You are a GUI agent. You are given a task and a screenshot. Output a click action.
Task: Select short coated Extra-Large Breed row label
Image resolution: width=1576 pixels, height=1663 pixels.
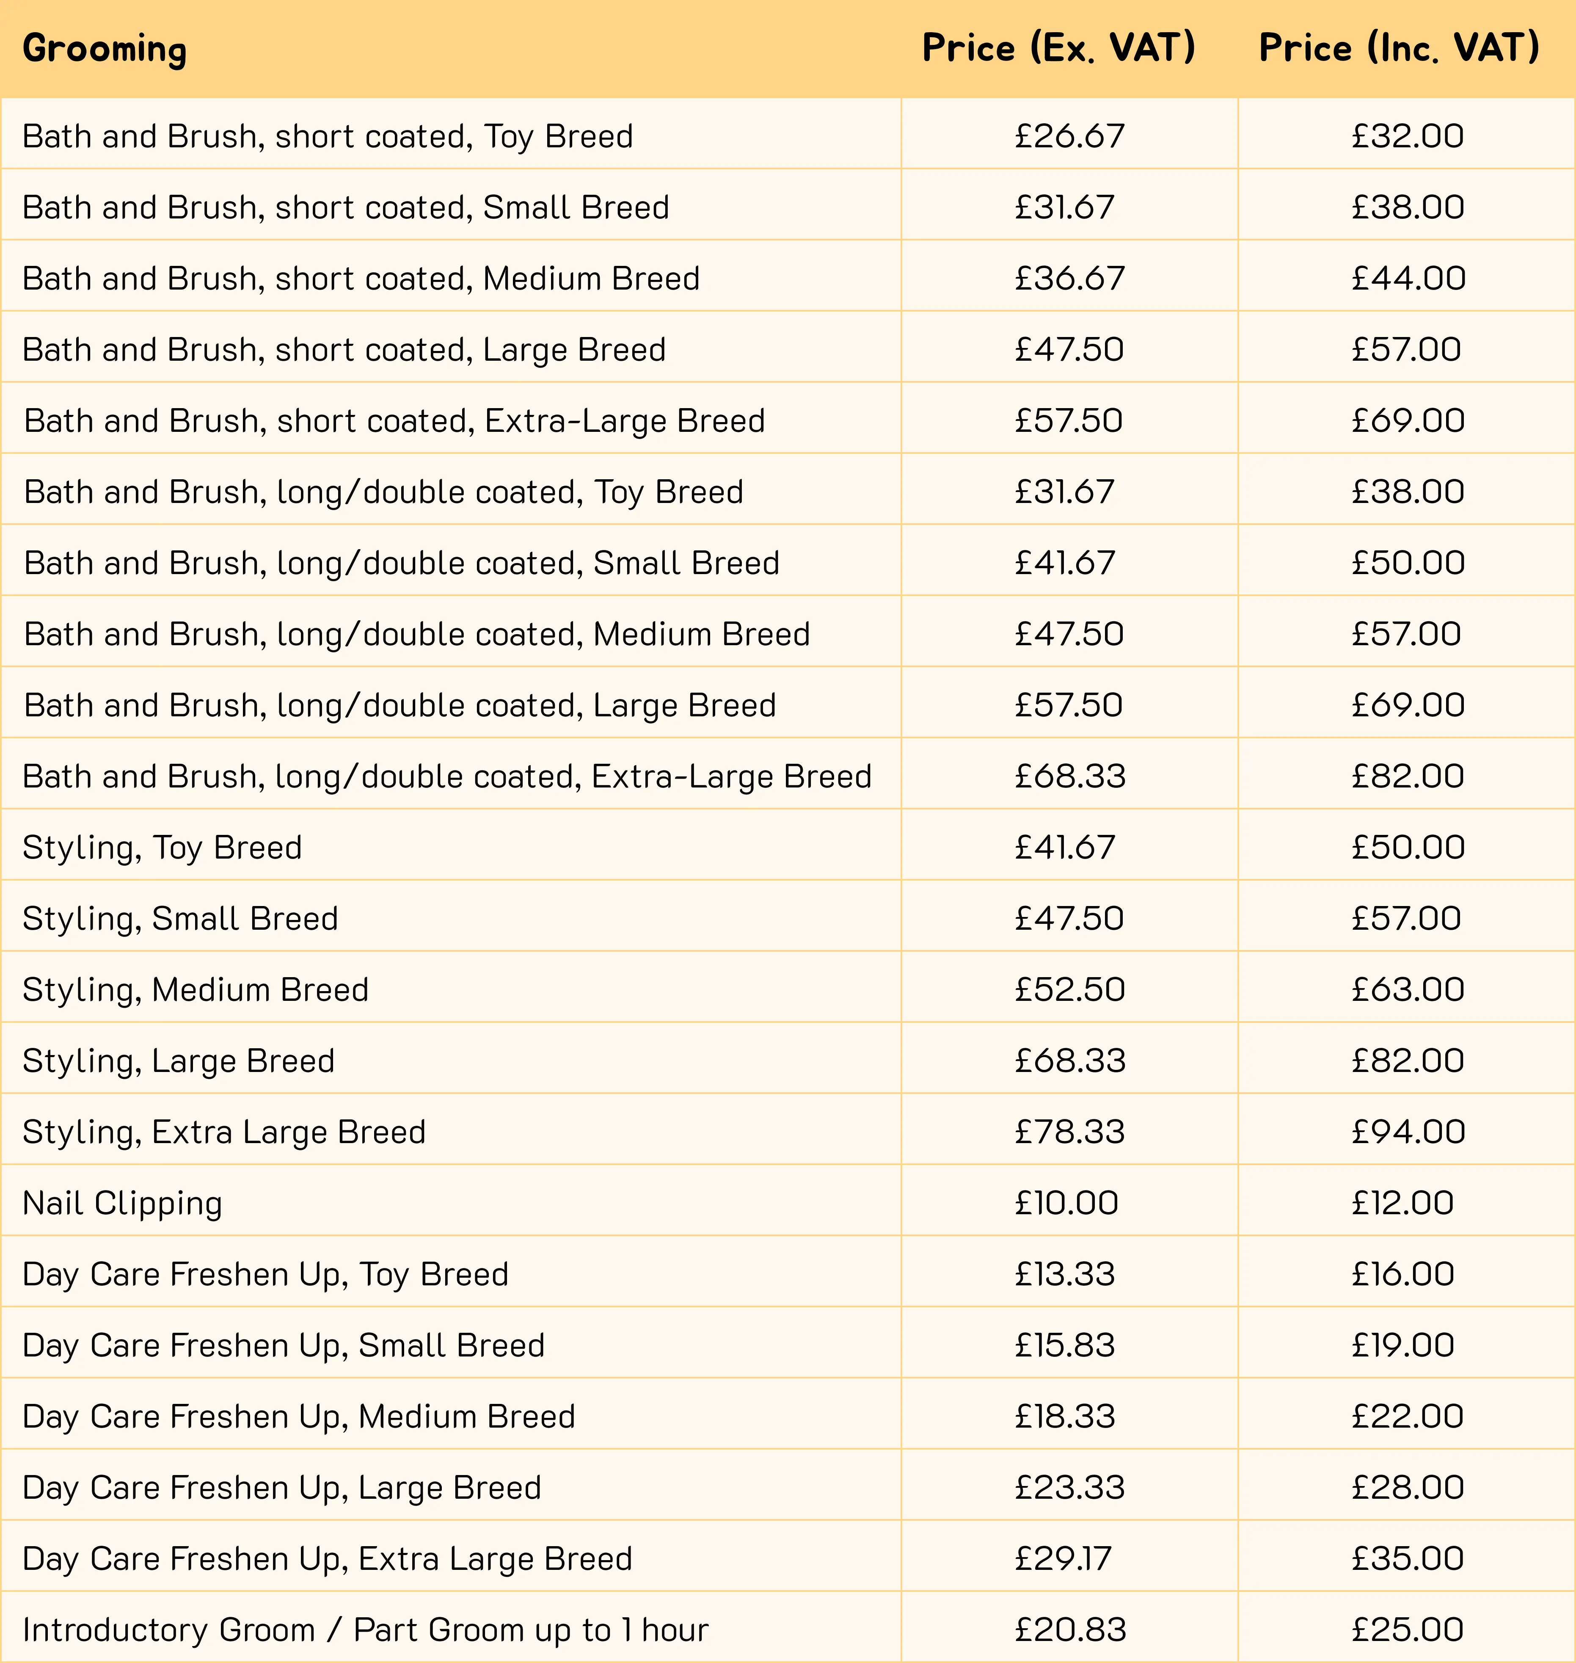click(x=395, y=420)
